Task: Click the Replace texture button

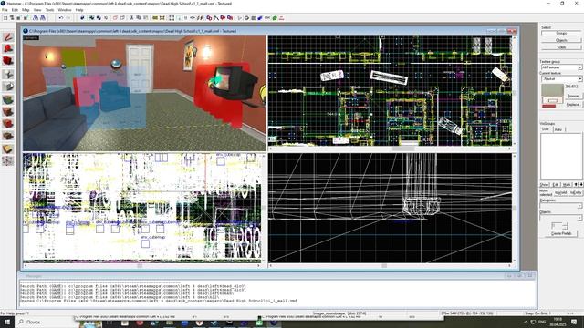Action: click(x=573, y=105)
